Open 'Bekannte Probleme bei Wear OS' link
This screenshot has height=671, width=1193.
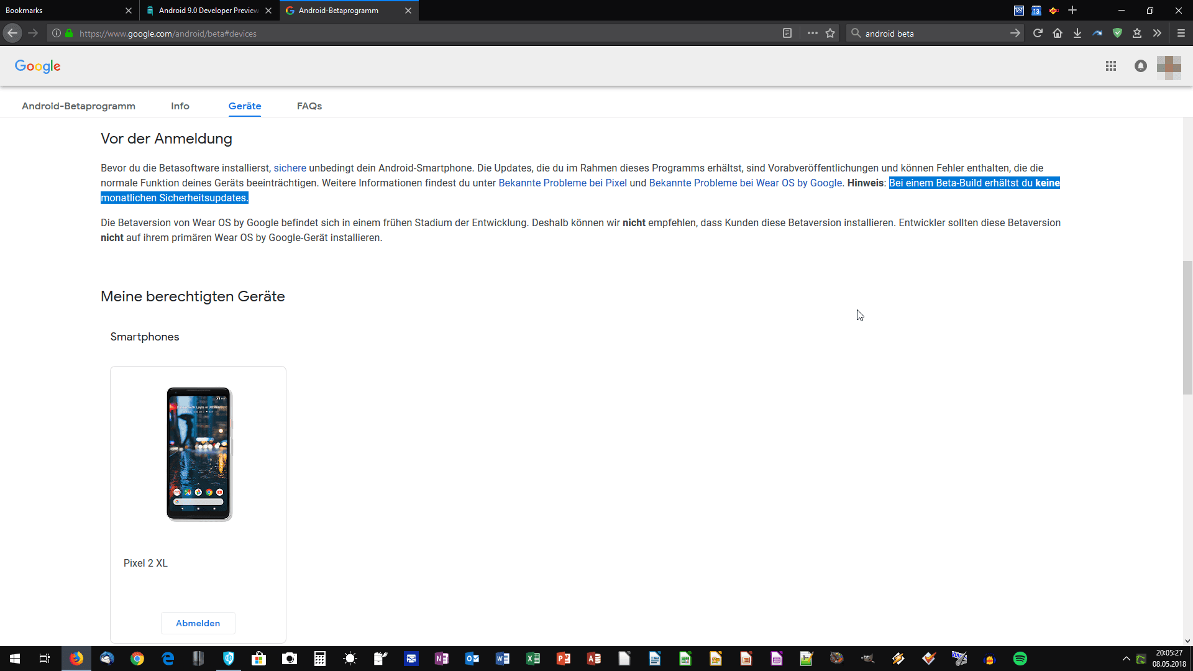click(x=746, y=183)
